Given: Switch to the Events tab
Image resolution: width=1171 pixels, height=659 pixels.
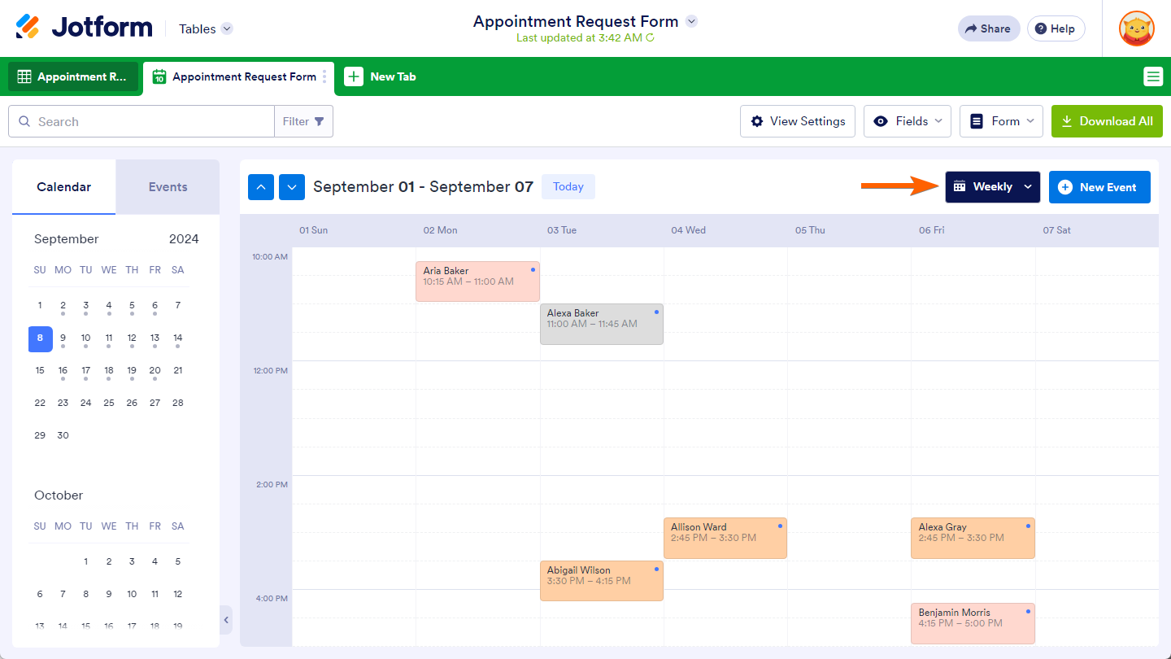Looking at the screenshot, I should pos(168,187).
